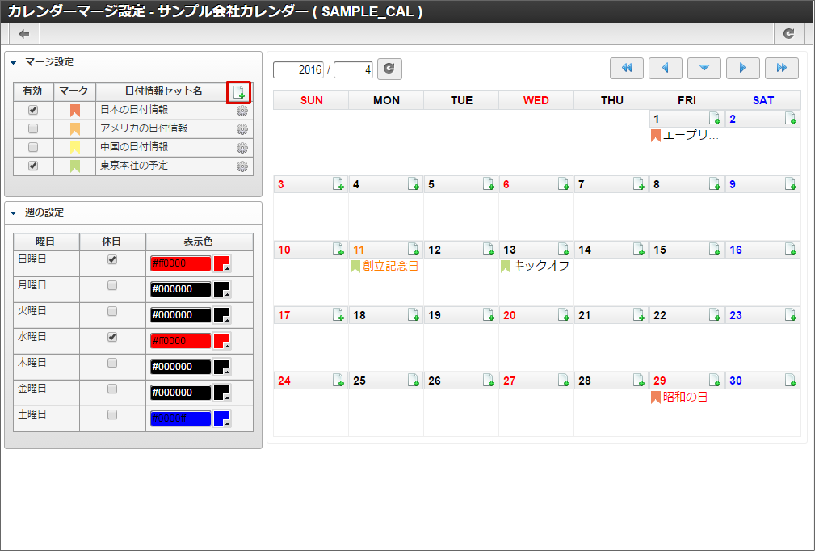
Task: Click the reload icon at top right
Action: [788, 33]
